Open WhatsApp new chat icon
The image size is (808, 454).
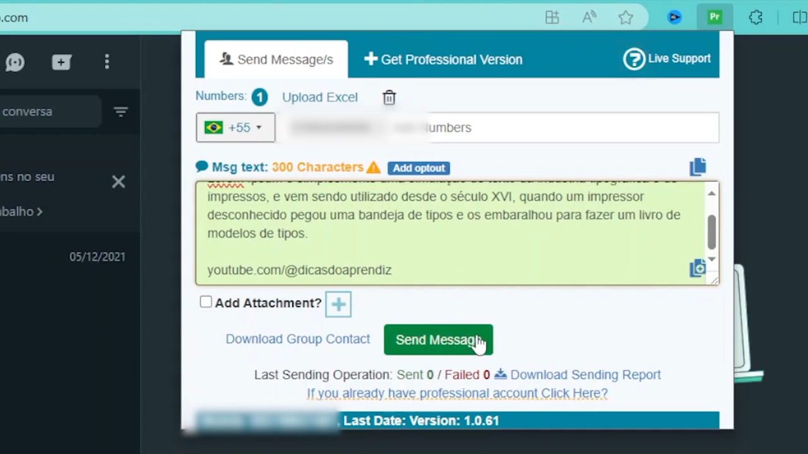[x=61, y=62]
